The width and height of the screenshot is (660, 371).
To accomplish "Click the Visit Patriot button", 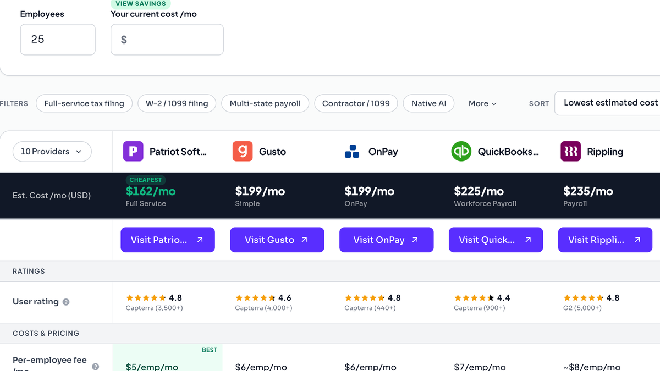I will (x=168, y=240).
